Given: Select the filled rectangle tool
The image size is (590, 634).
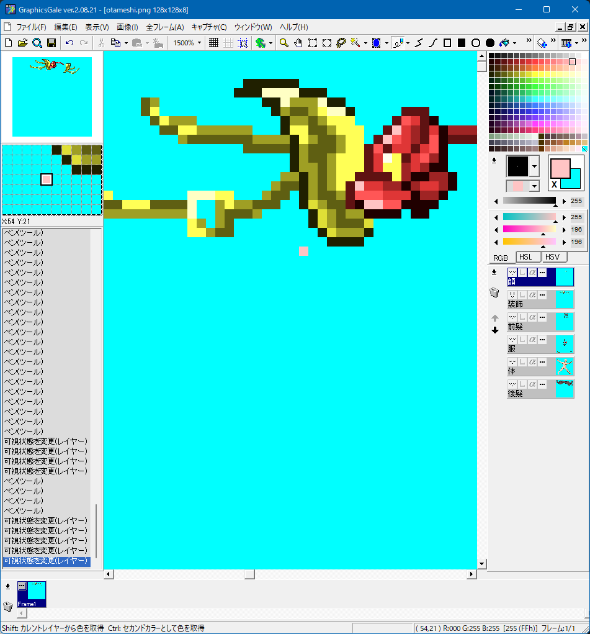Looking at the screenshot, I should [462, 43].
